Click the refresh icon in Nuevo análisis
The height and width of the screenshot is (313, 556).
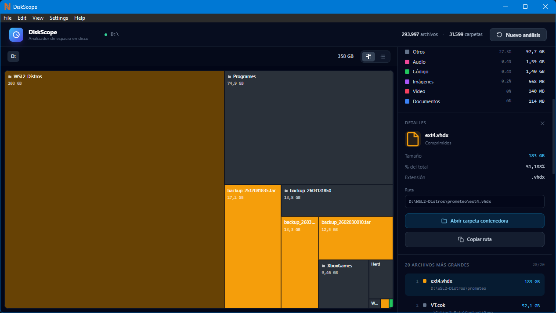click(499, 35)
